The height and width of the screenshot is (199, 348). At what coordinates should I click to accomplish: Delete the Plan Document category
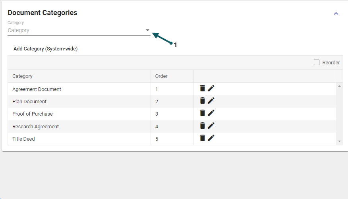[x=202, y=101]
